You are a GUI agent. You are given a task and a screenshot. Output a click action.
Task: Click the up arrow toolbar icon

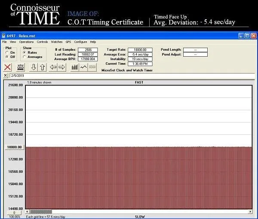point(42,67)
